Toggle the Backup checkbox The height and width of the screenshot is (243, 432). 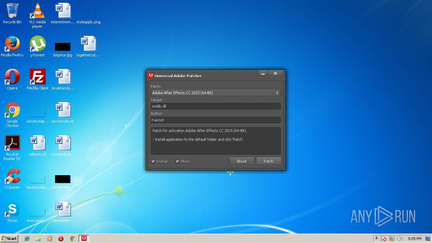coord(153,161)
